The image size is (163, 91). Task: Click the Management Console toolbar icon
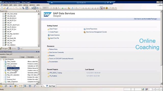click(69, 8)
